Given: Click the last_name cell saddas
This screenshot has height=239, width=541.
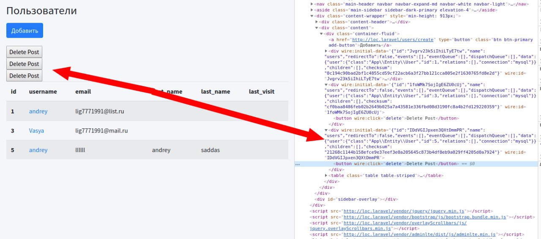Looking at the screenshot, I should click(x=210, y=150).
